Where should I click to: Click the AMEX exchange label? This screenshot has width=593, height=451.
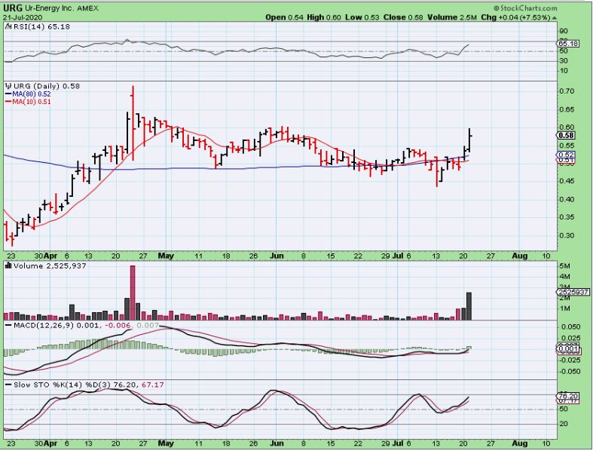[x=87, y=8]
